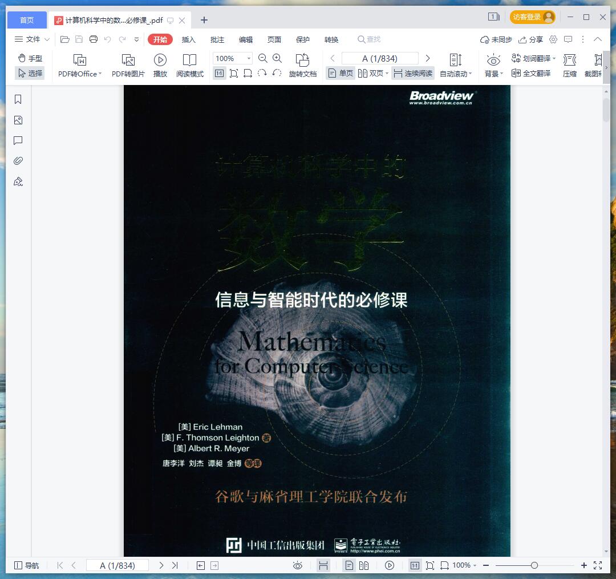Toggle continuous reading in status bar
The height and width of the screenshot is (579, 616).
pyautogui.click(x=323, y=565)
